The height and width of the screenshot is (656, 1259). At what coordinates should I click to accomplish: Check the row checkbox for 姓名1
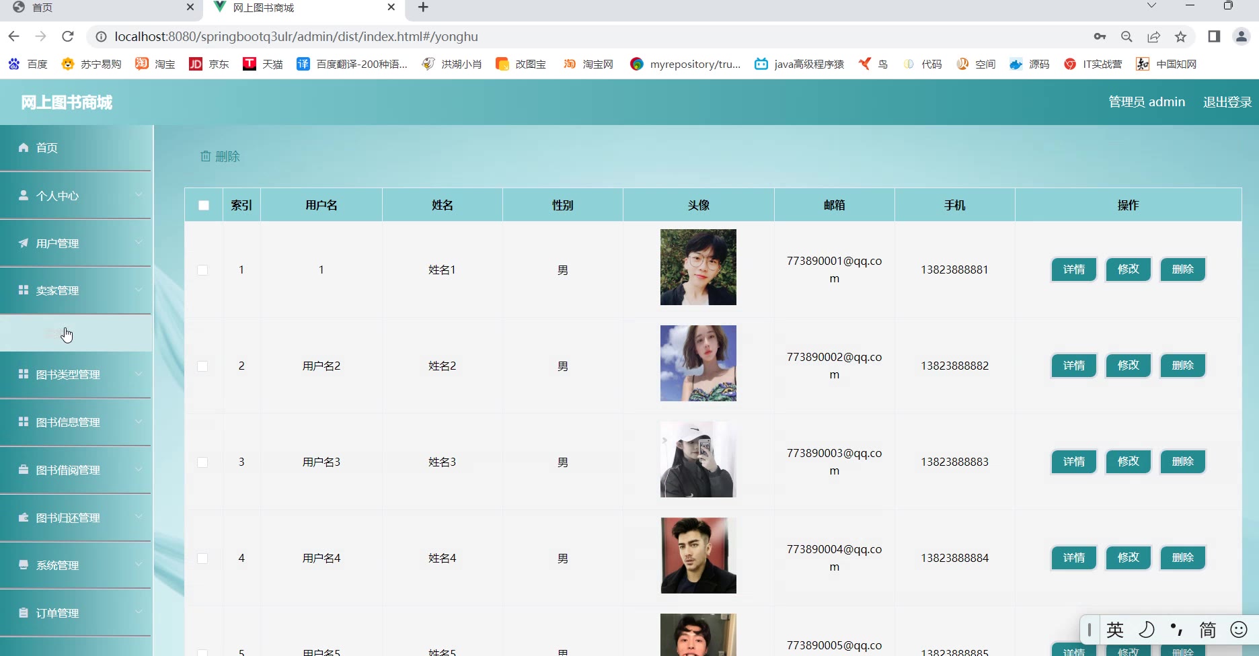[x=202, y=270]
